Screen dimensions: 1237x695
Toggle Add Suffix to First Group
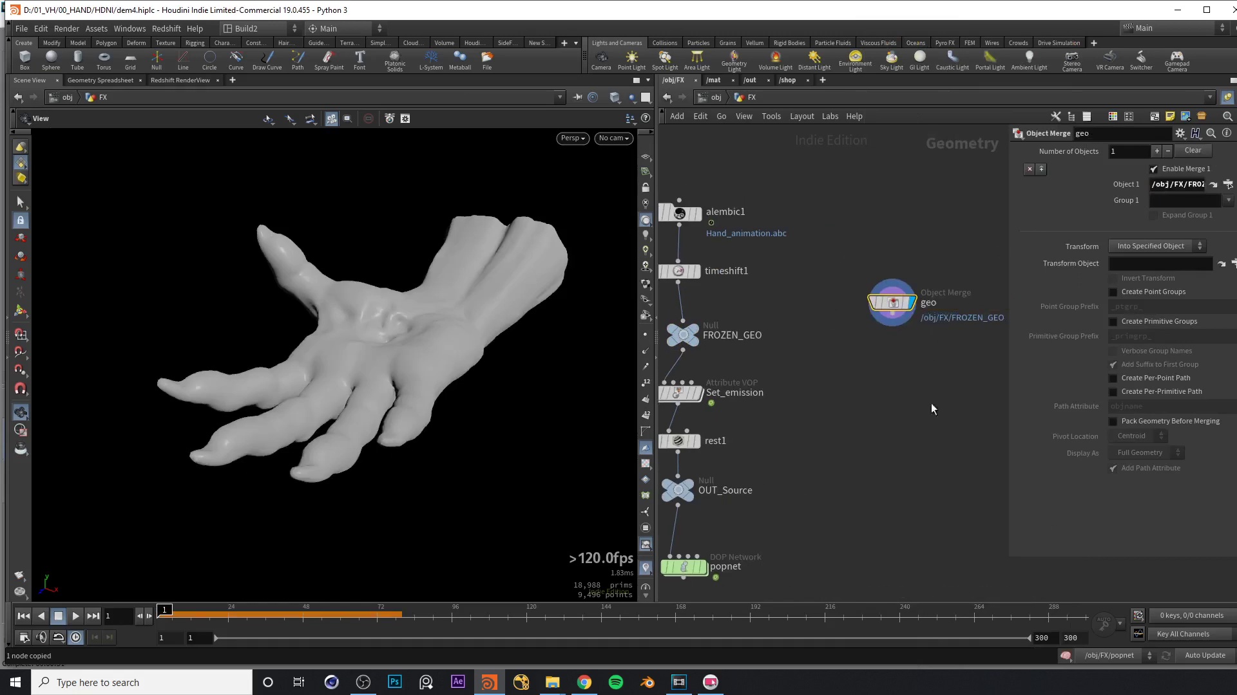coord(1113,365)
